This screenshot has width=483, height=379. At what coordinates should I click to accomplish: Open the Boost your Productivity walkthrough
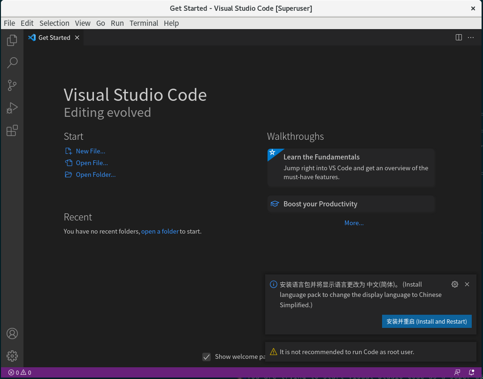pos(351,204)
